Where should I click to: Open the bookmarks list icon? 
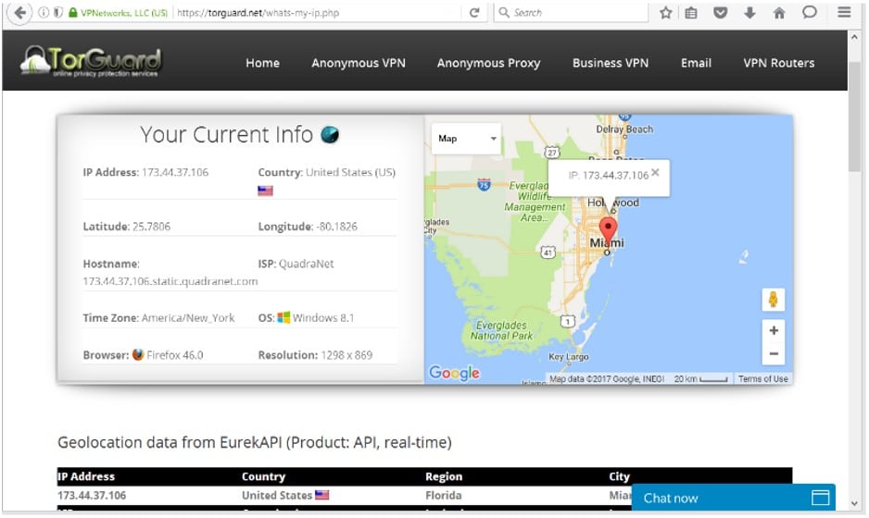point(691,12)
